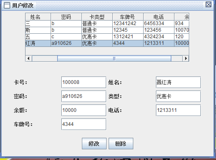The image size is (216, 160).
Task: Select the table row with plate 12341242
Action: coord(107,23)
